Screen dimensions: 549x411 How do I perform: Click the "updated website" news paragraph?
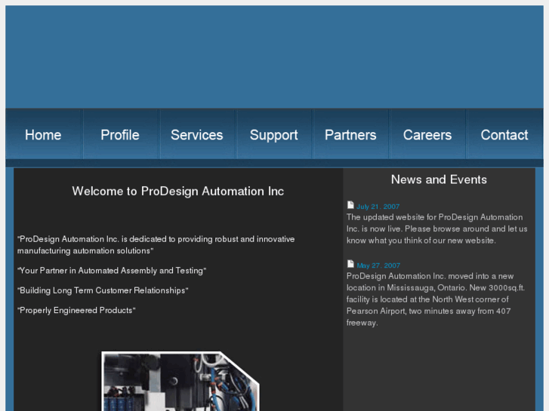coord(437,229)
